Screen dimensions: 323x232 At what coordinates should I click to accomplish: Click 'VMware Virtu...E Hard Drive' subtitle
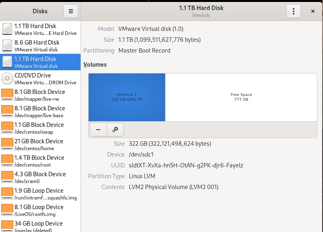tap(46, 33)
